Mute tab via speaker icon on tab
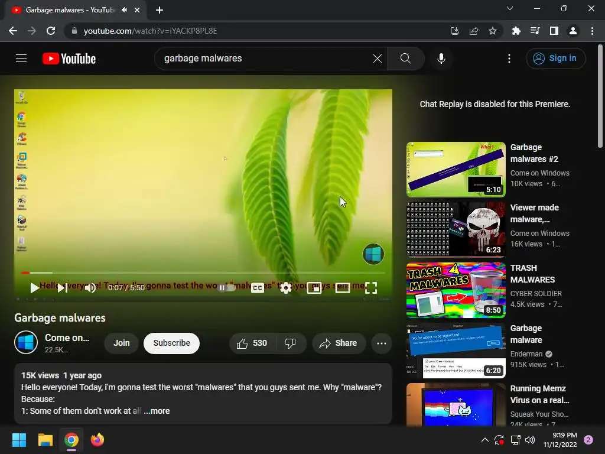605x454 pixels. coord(124,10)
